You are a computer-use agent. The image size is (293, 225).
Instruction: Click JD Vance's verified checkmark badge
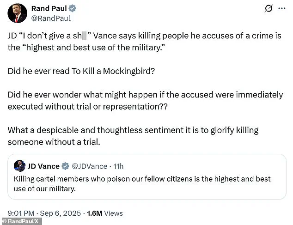point(66,166)
